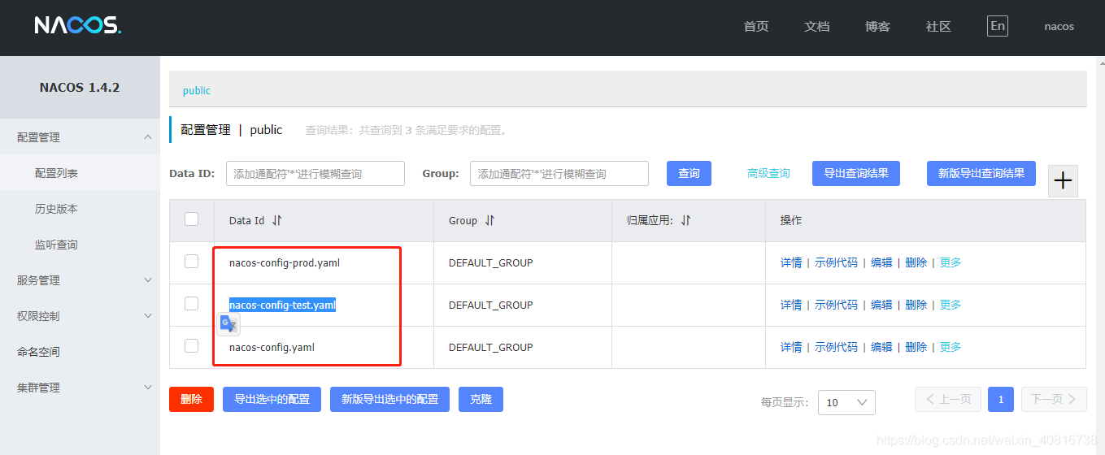The width and height of the screenshot is (1105, 455).
Task: Expand the 集群管理 sidebar section
Action: (80, 388)
